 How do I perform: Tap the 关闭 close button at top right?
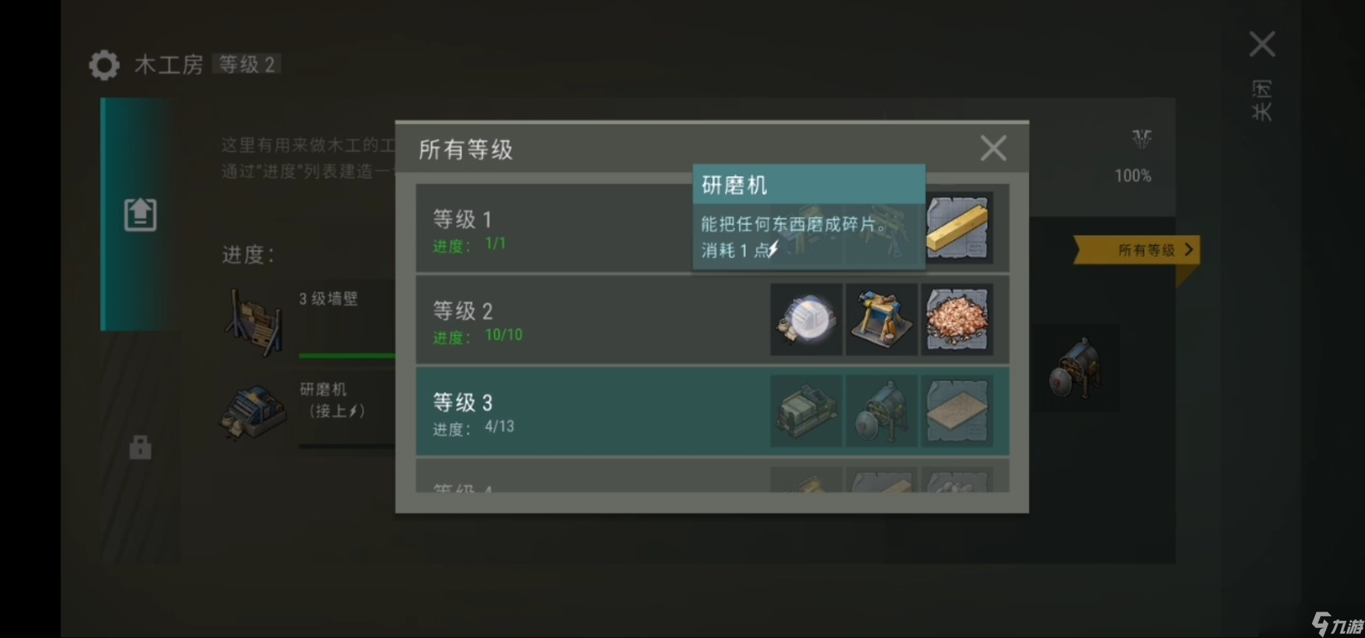[1262, 76]
